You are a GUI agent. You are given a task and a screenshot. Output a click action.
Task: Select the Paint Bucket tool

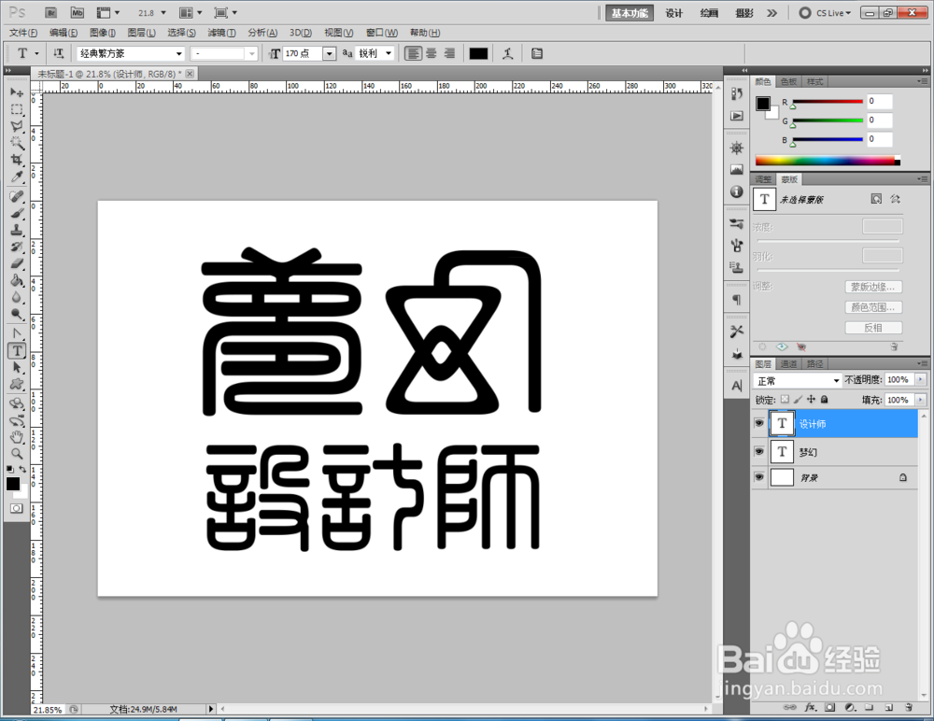[17, 281]
